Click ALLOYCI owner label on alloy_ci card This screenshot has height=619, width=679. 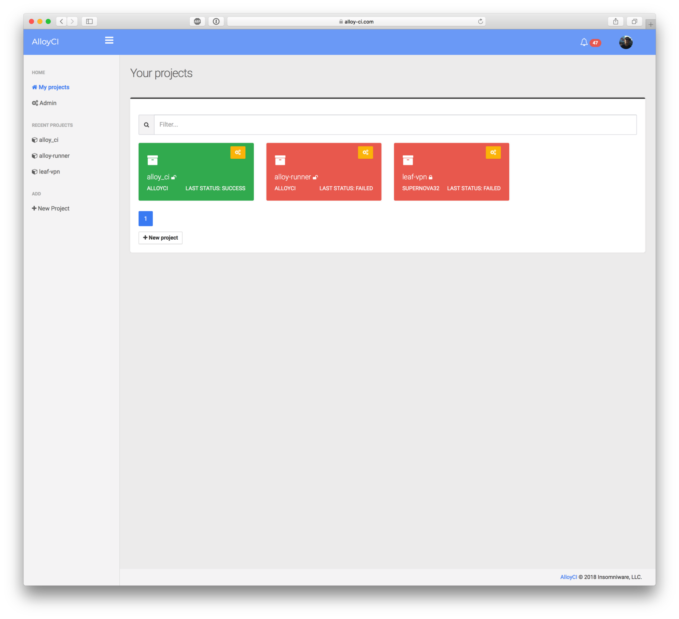(157, 188)
